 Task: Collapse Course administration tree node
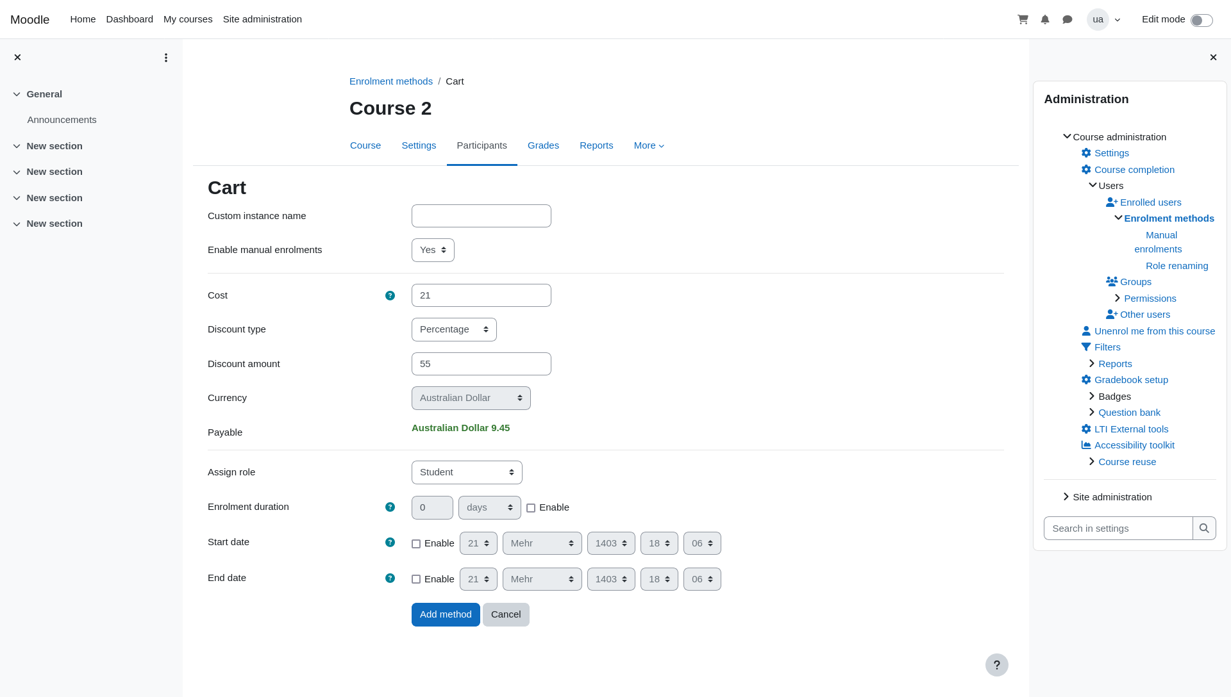pos(1067,136)
